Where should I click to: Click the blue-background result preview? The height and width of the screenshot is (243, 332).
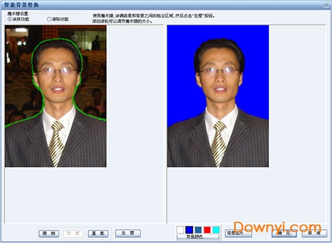(218, 96)
